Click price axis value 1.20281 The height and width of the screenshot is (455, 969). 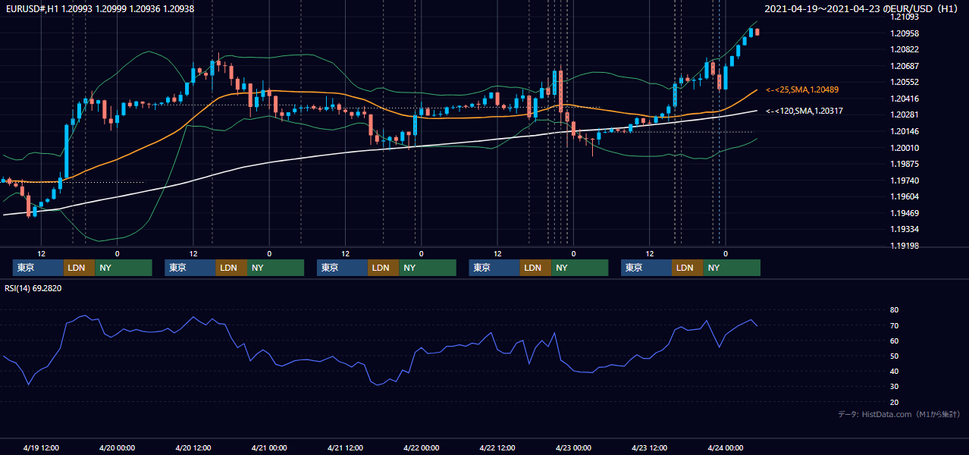coord(905,115)
